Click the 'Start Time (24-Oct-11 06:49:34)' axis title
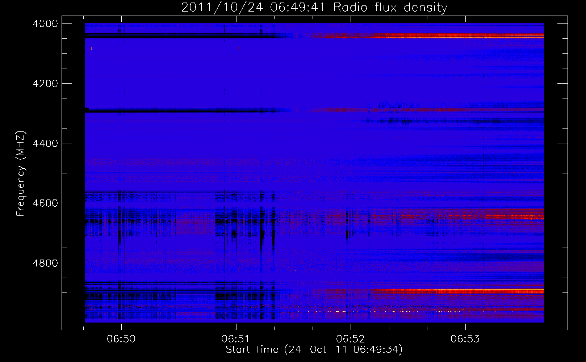 tap(314, 350)
